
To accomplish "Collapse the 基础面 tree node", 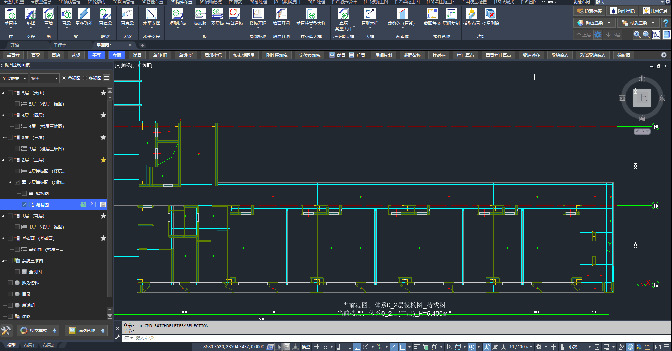I will pos(3,238).
